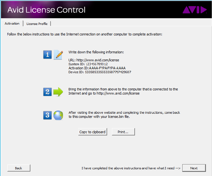This screenshot has height=176, width=212.
Task: Click the blue number 1 step icon
Action: [x=47, y=55]
